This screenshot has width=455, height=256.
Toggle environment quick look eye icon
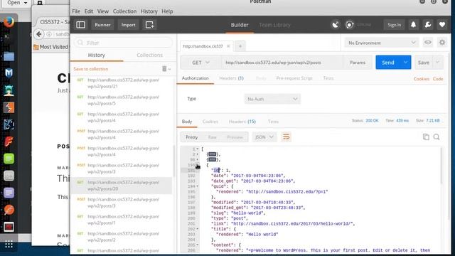(428, 43)
